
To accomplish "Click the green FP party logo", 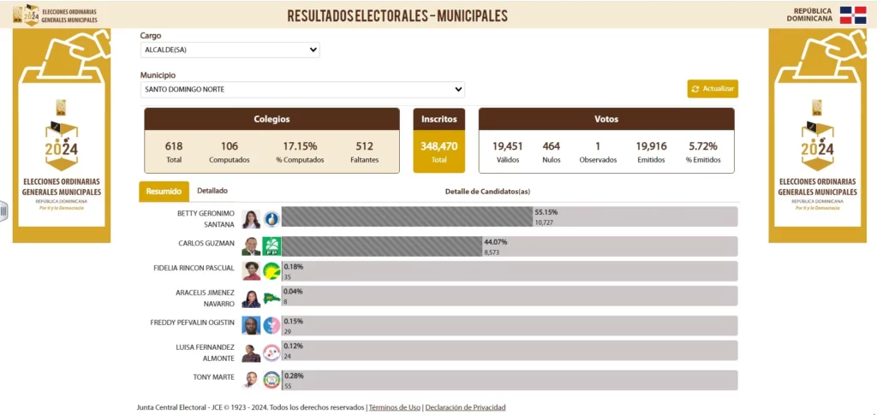I will 271,246.
